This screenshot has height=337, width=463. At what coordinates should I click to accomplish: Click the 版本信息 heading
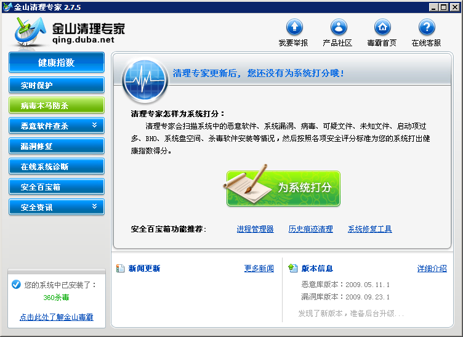(x=317, y=268)
